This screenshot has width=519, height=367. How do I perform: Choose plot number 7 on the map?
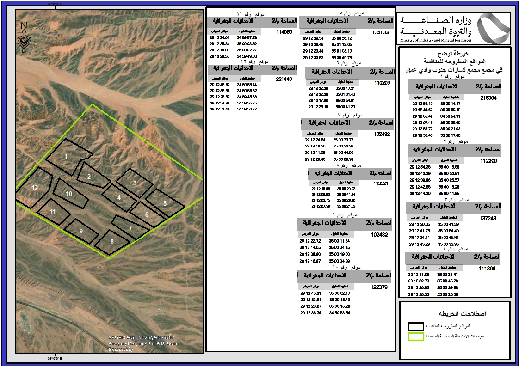[130, 228]
